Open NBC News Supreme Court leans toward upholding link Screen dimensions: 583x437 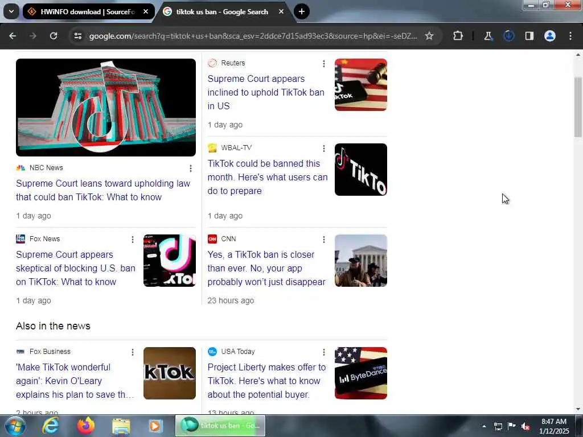click(x=103, y=190)
